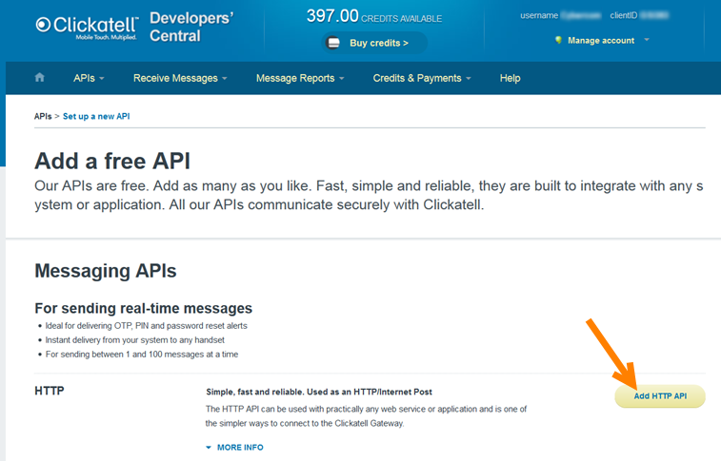The width and height of the screenshot is (721, 461).
Task: Open the APIs dropdown menu
Action: tap(89, 78)
